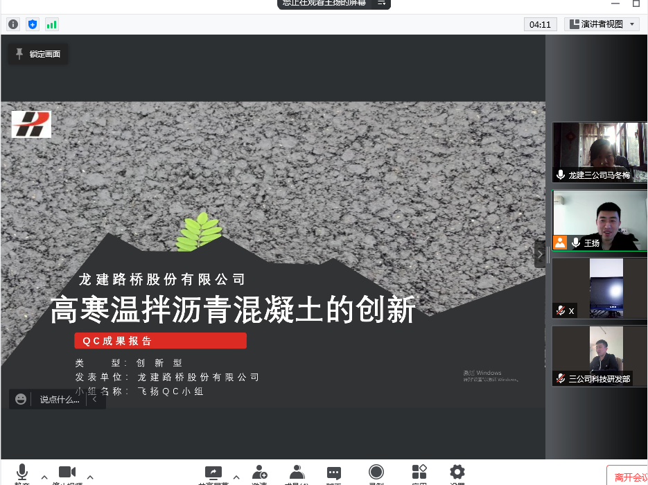Viewport: 648px width, 485px height.
Task: Expand the share screen options arrow
Action: click(236, 477)
